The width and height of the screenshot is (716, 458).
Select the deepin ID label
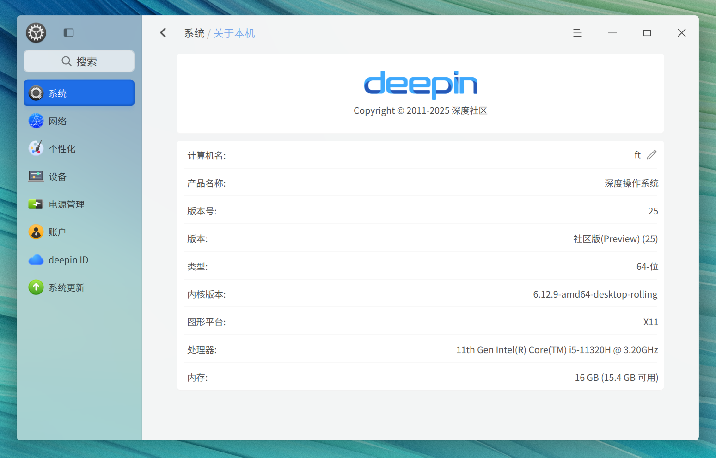click(x=68, y=260)
